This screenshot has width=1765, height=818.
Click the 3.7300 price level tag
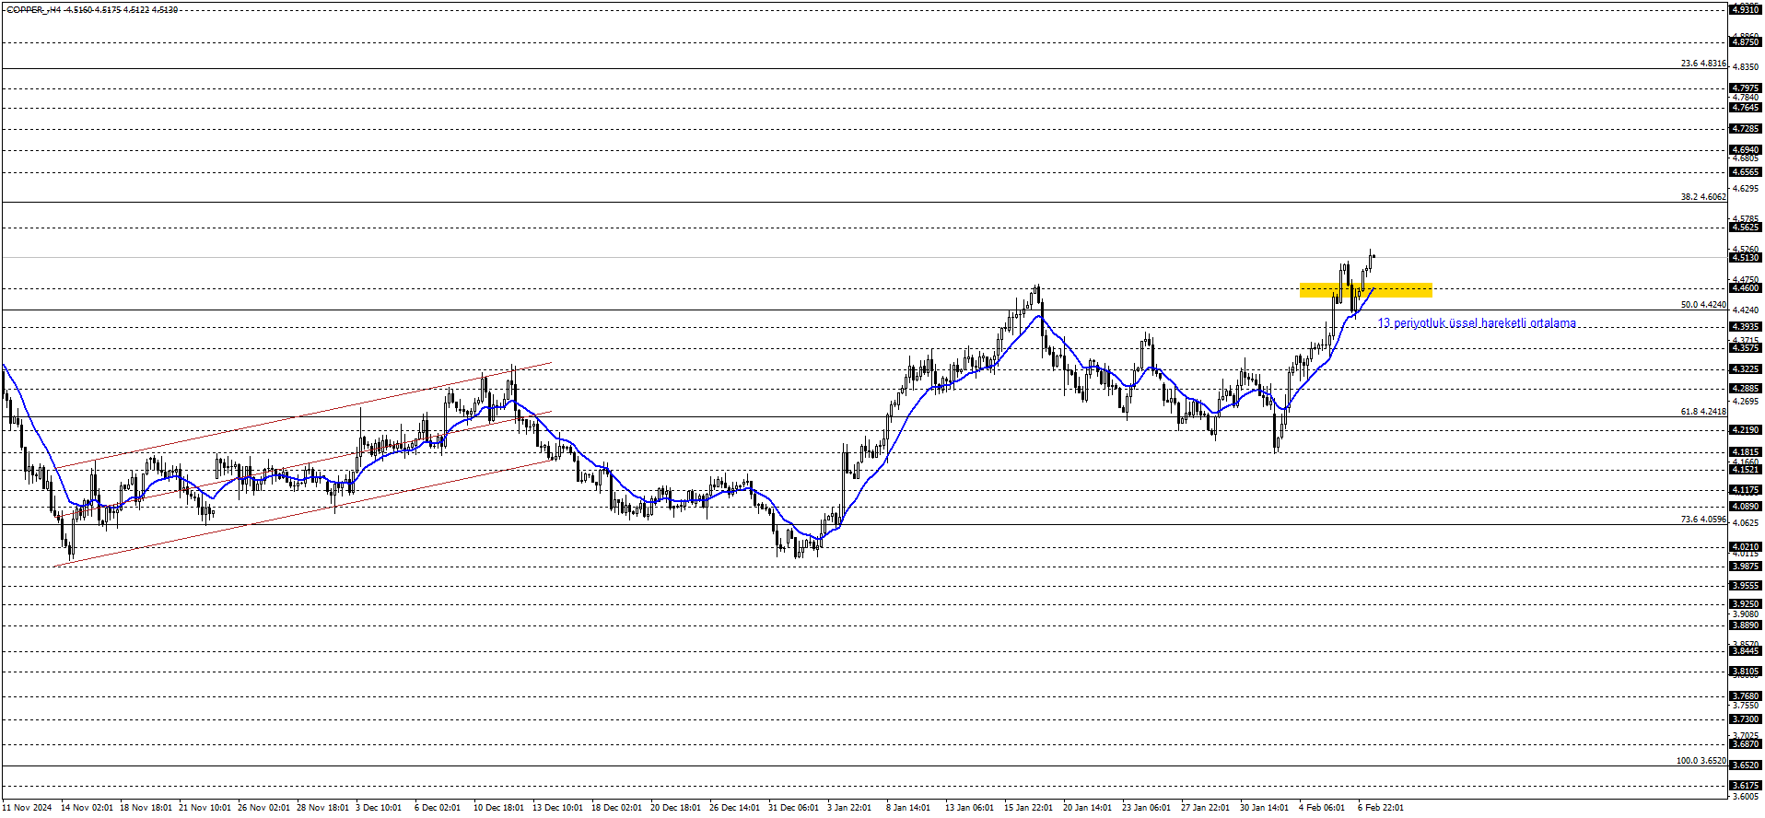(1746, 719)
